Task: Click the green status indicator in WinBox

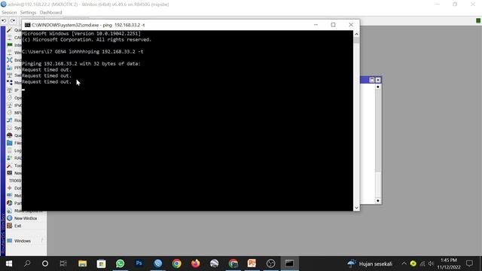Action: (478, 20)
